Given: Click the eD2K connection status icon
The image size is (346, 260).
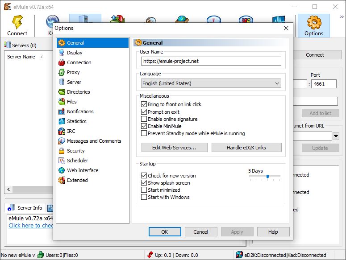Looking at the screenshot, I should point(239,255).
